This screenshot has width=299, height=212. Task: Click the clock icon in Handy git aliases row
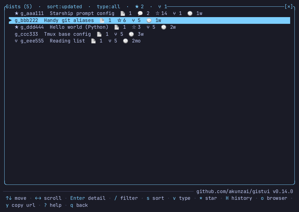click(149, 20)
